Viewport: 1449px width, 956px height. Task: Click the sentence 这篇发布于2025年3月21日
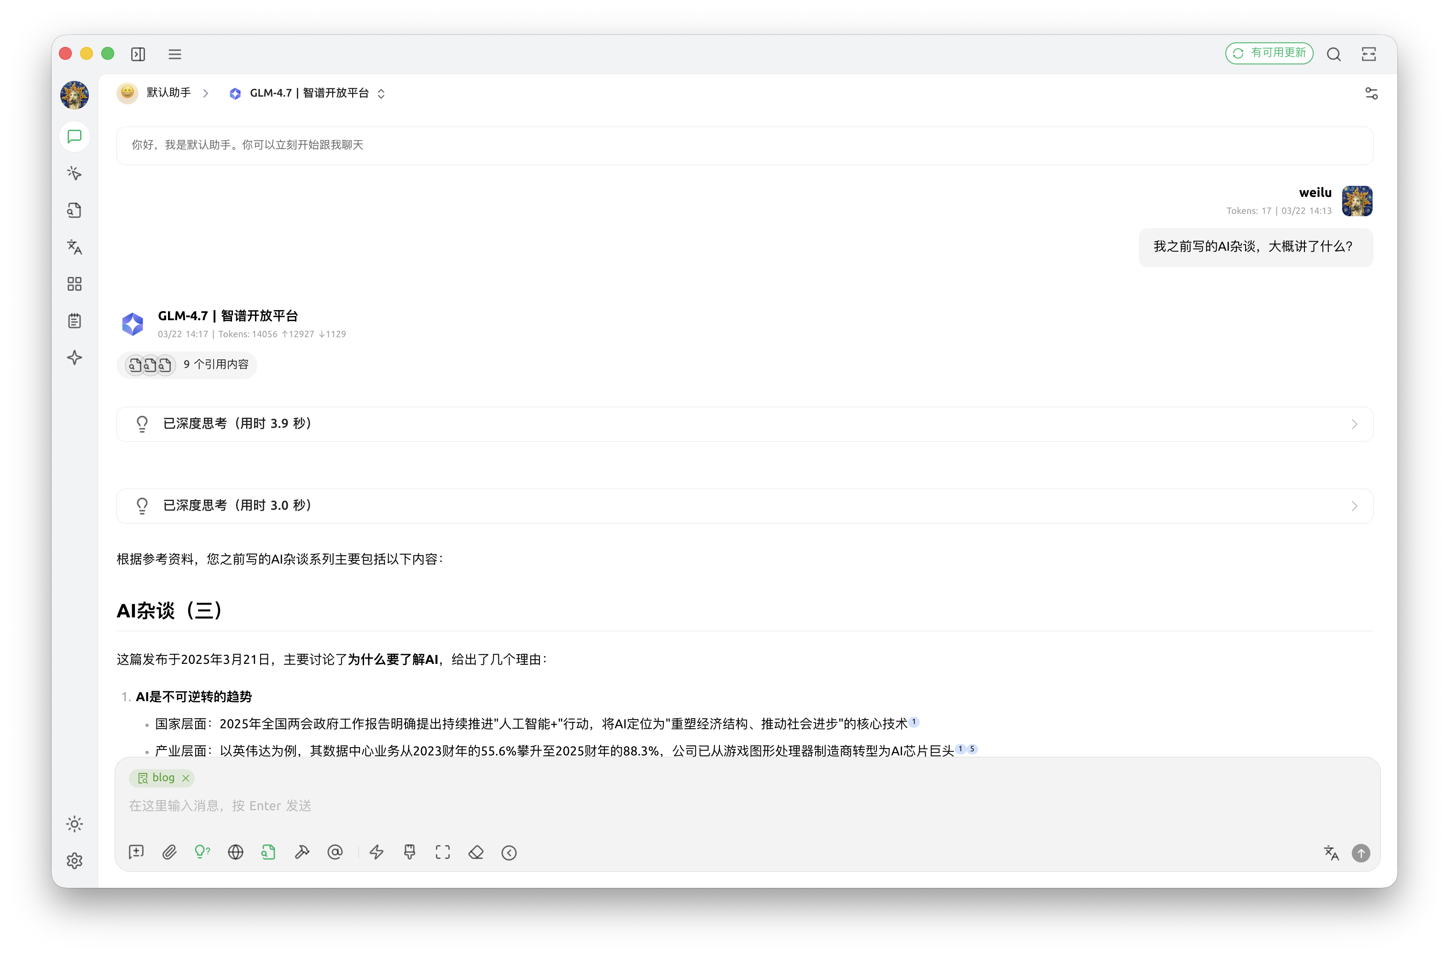332,660
